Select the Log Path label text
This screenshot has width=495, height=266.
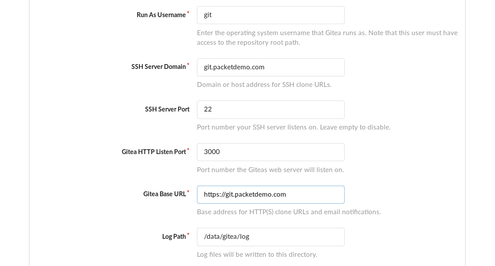(174, 237)
